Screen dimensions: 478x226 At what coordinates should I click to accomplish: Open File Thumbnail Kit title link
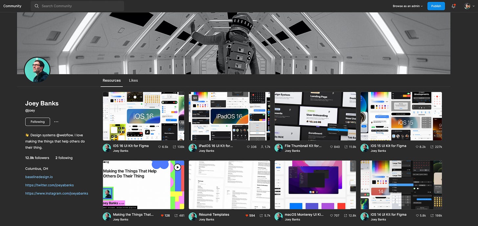[x=303, y=146]
